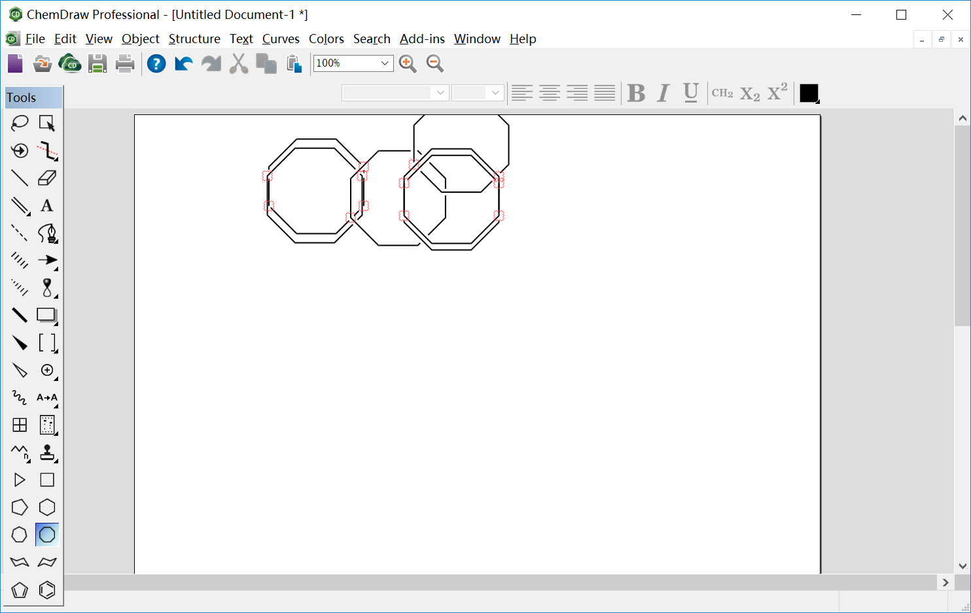
Task: Select the Arrow tool
Action: 47,260
